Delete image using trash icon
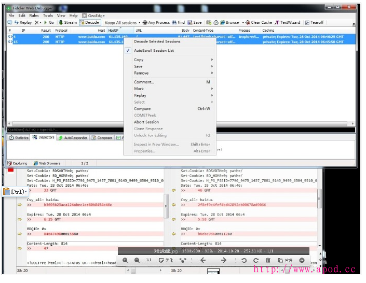The height and width of the screenshot is (283, 366). click(268, 260)
